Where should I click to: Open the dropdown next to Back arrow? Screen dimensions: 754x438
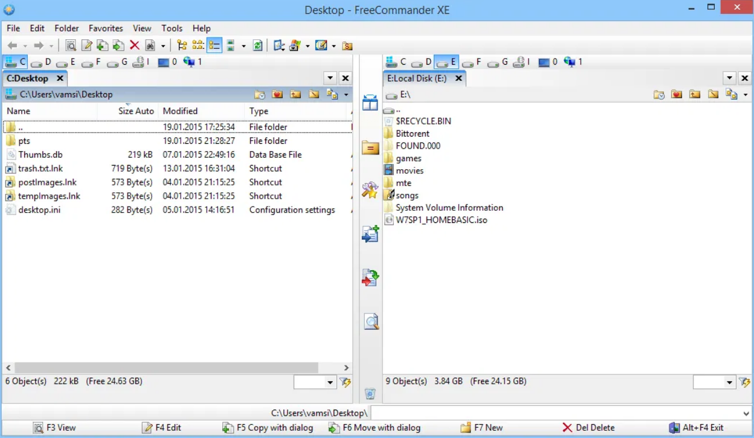pos(25,46)
